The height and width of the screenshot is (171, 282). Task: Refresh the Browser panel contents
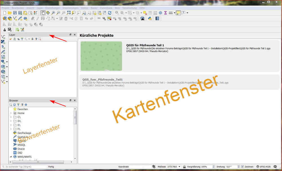14,105
